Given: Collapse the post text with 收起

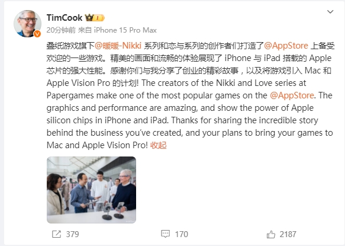Looking at the screenshot, I should 159,145.
